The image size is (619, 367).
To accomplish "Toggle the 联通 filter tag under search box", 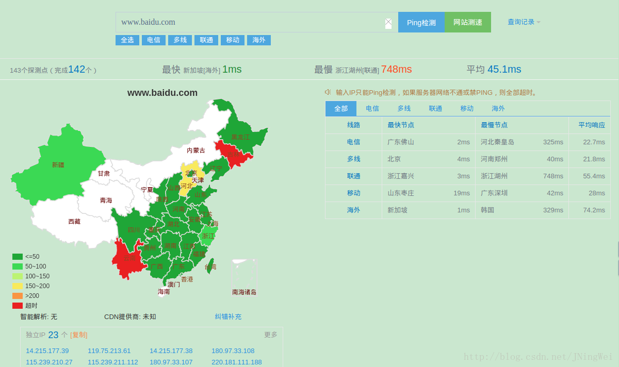I will click(x=206, y=40).
